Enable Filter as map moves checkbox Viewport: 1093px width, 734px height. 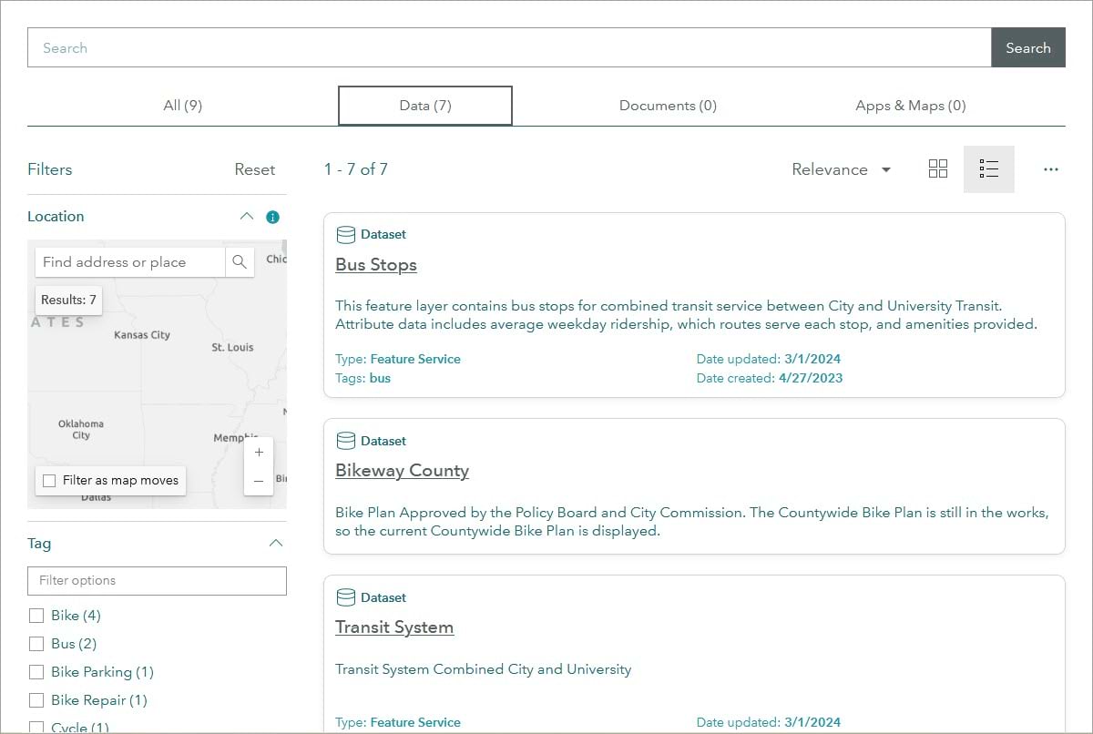(x=48, y=480)
